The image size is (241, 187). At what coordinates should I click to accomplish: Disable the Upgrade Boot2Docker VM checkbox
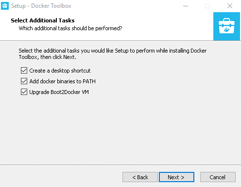click(24, 92)
